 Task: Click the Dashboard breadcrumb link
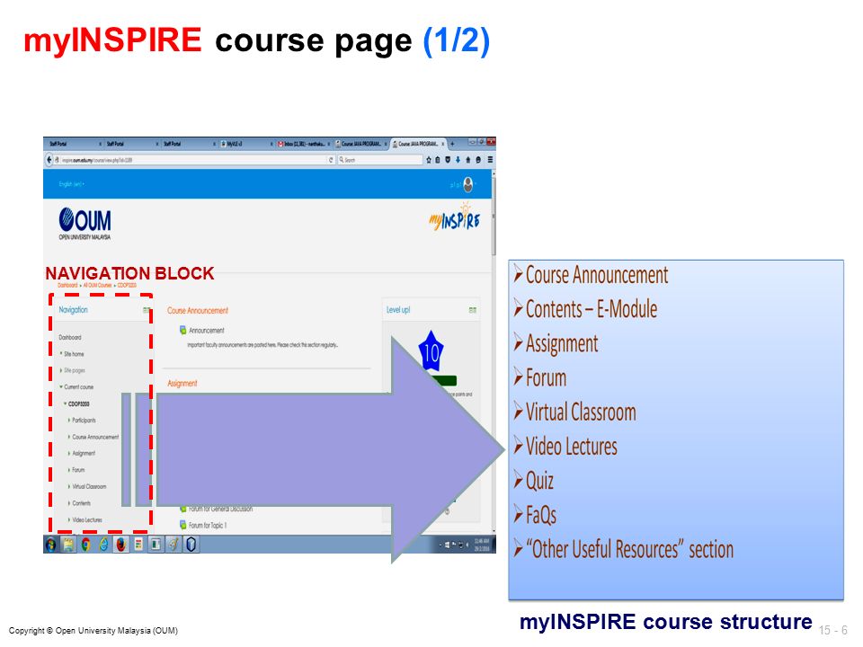pyautogui.click(x=67, y=285)
